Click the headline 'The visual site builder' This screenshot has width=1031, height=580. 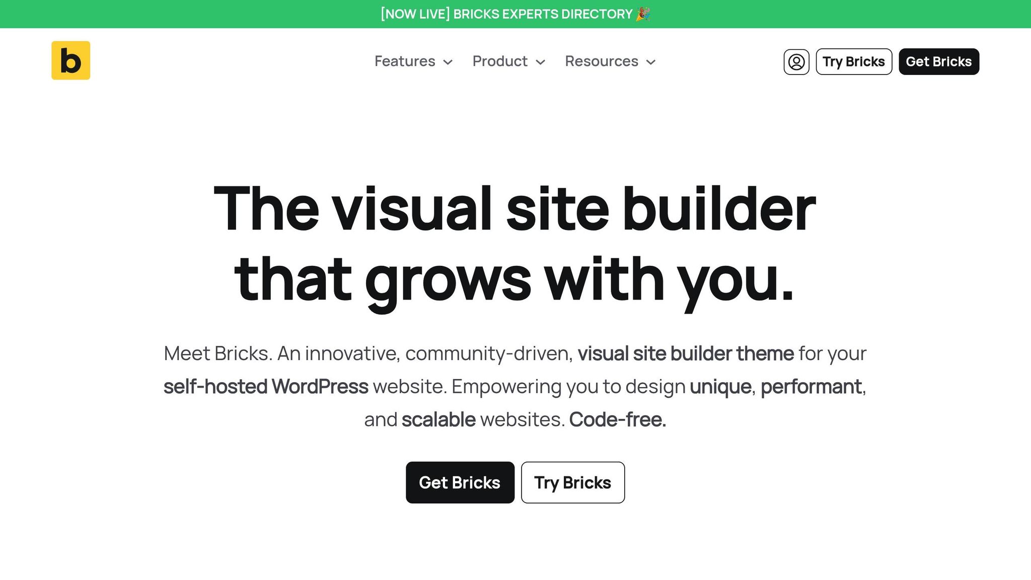pyautogui.click(x=514, y=208)
